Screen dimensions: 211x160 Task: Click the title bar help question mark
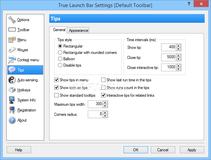click(x=189, y=4)
